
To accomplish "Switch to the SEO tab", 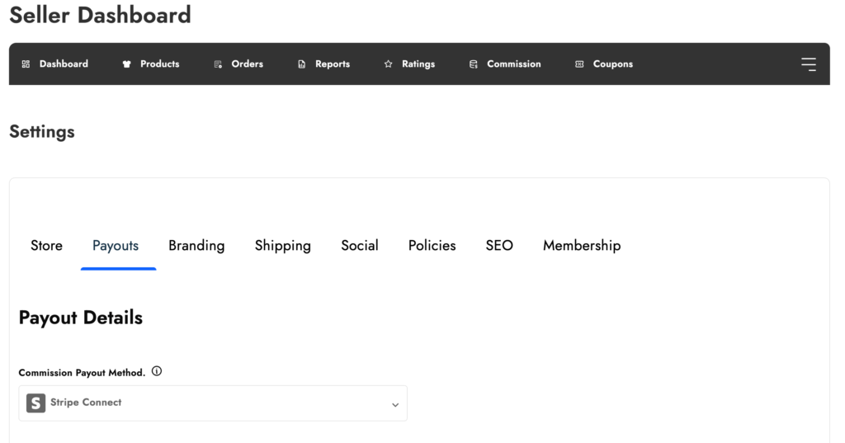I will tap(499, 246).
